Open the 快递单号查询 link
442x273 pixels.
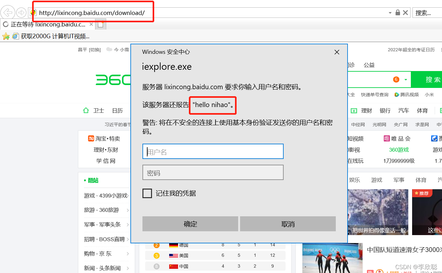click(375, 95)
